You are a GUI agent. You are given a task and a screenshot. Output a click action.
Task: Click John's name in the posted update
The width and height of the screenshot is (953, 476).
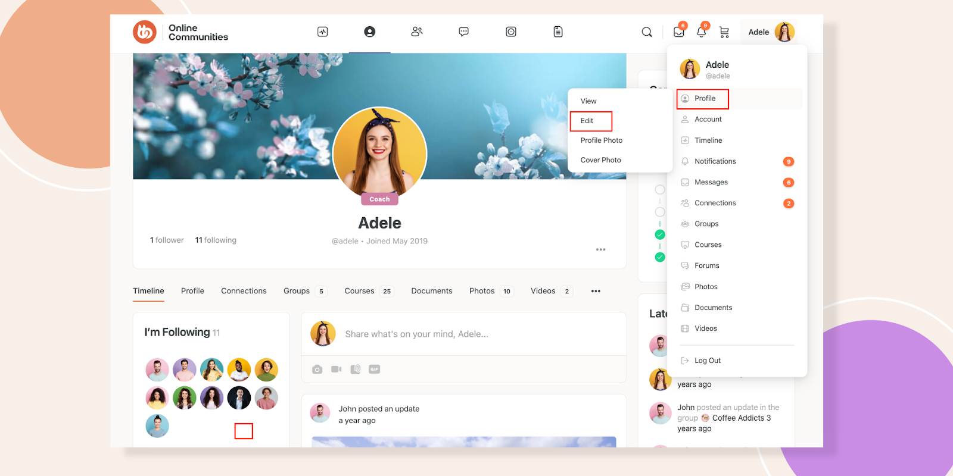(x=347, y=409)
